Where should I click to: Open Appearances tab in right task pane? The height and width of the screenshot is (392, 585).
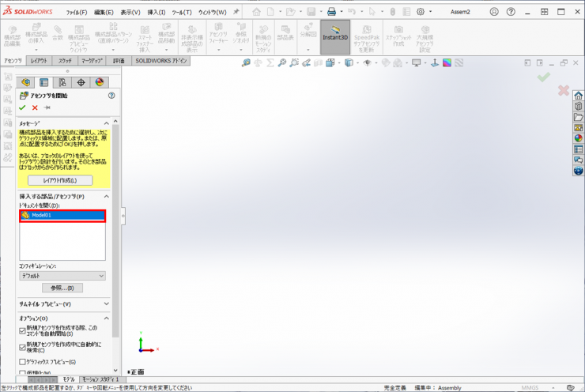coord(579,138)
